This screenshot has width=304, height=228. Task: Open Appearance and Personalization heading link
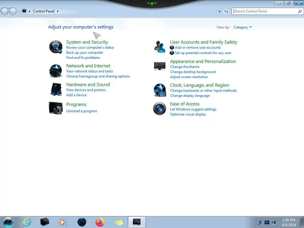pos(203,61)
